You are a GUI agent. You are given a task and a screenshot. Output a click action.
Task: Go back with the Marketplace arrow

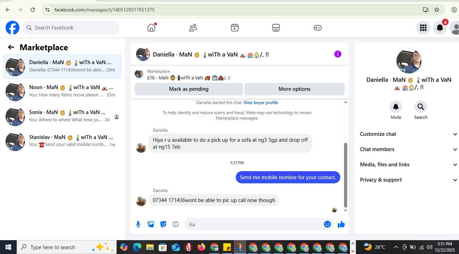11,47
